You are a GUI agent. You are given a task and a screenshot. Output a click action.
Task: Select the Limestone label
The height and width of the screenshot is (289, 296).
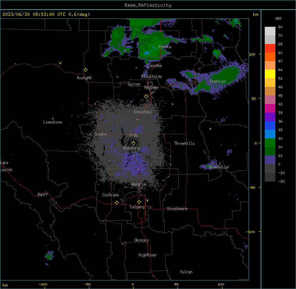tap(53, 122)
